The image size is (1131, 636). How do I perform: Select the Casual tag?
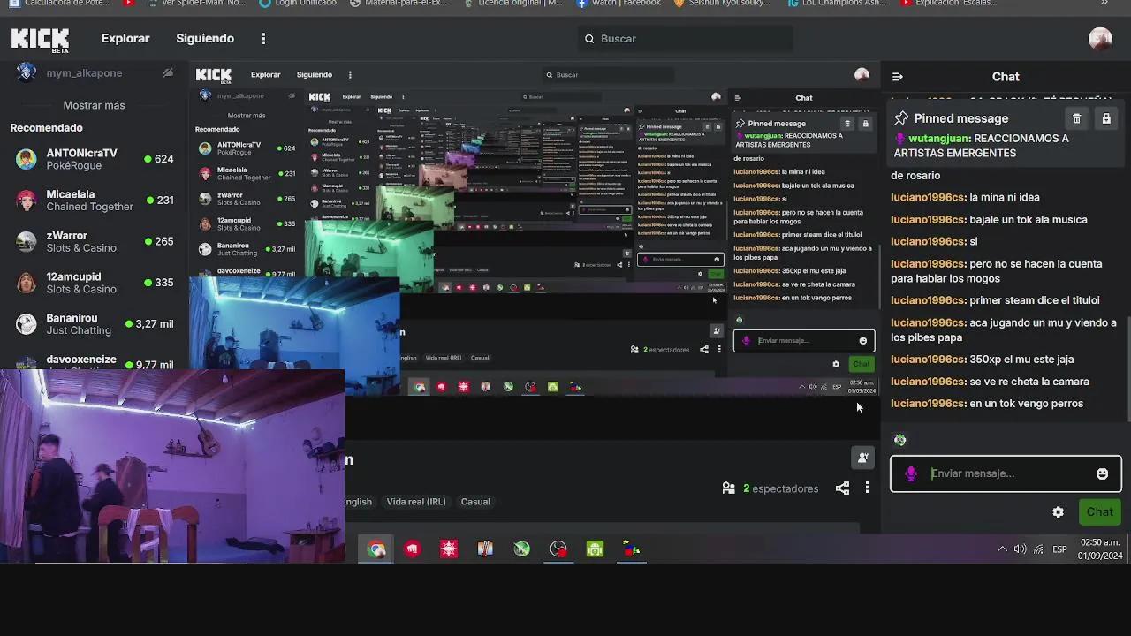coord(475,502)
